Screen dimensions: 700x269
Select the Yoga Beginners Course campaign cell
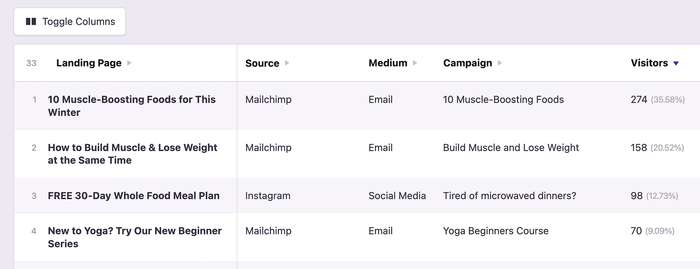495,231
